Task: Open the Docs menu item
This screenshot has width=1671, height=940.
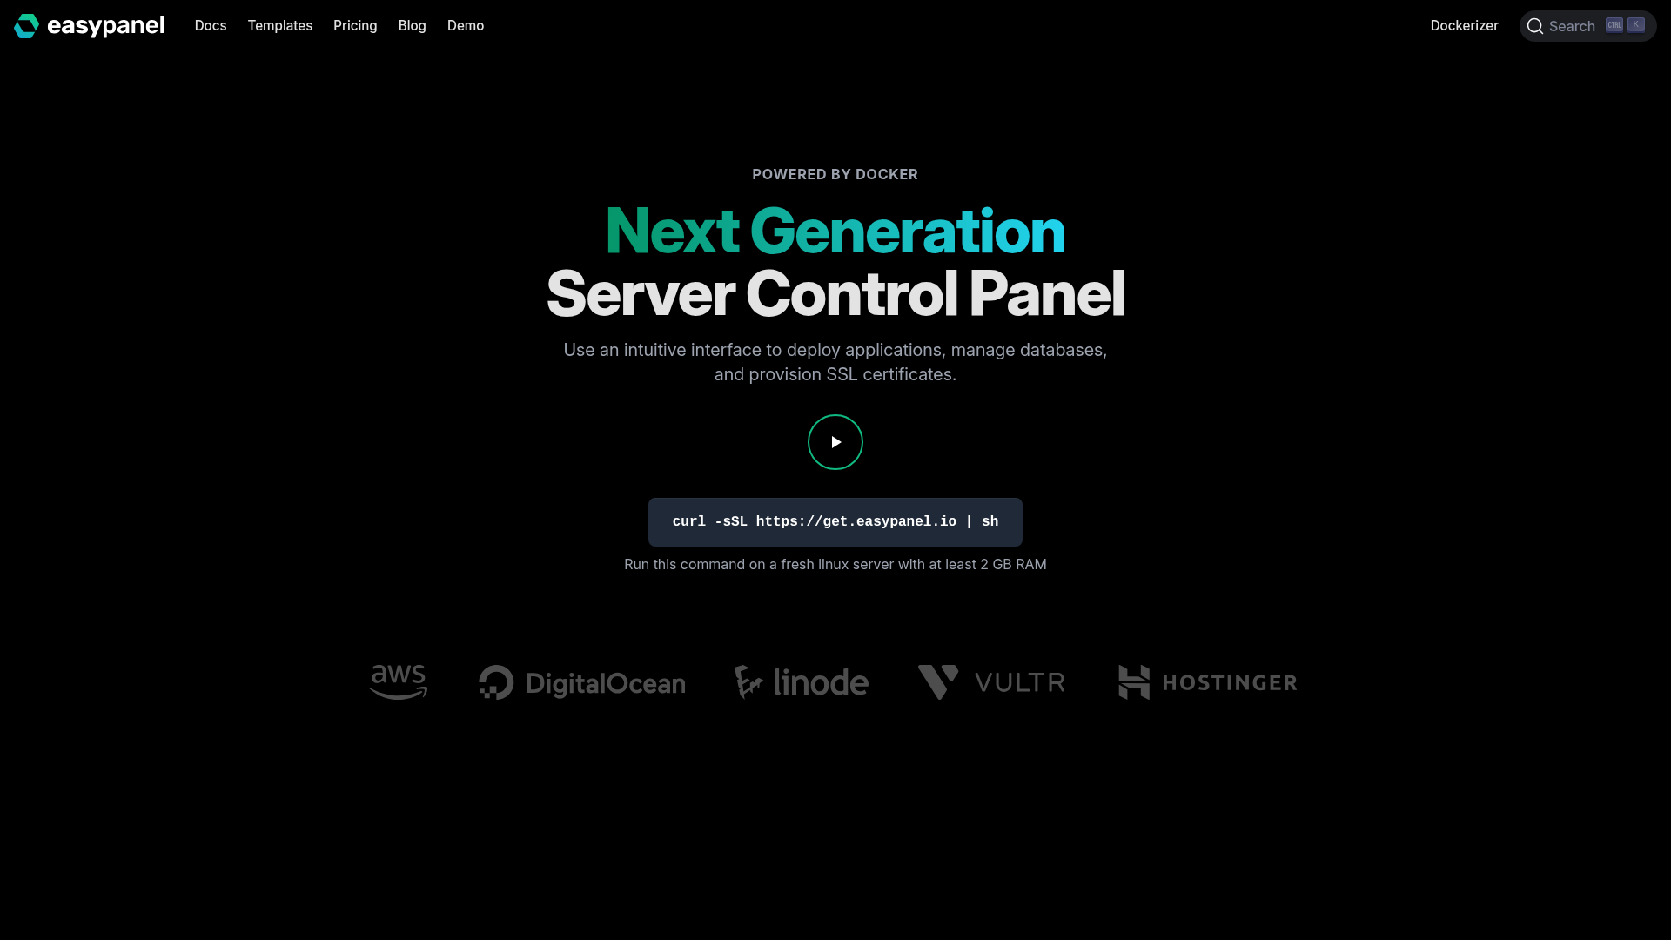Action: (x=211, y=26)
